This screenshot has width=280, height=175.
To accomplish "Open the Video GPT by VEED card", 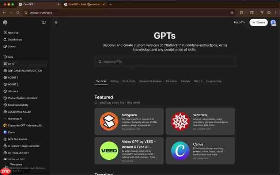I will [x=129, y=151].
